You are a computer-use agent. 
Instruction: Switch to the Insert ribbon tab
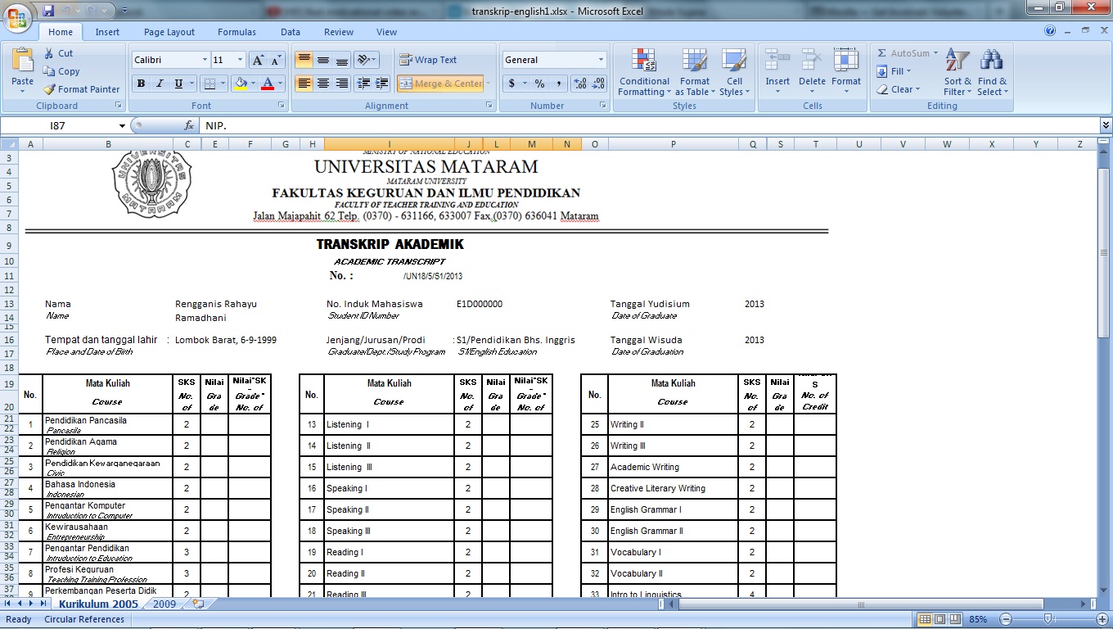click(107, 32)
